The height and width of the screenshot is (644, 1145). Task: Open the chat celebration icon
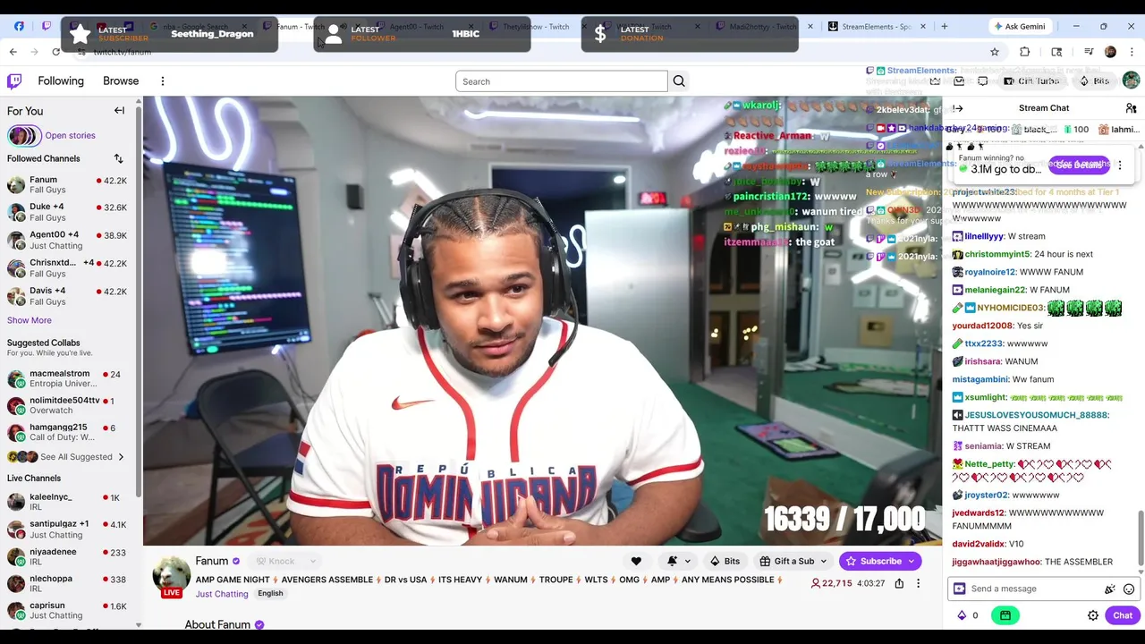(x=1110, y=589)
